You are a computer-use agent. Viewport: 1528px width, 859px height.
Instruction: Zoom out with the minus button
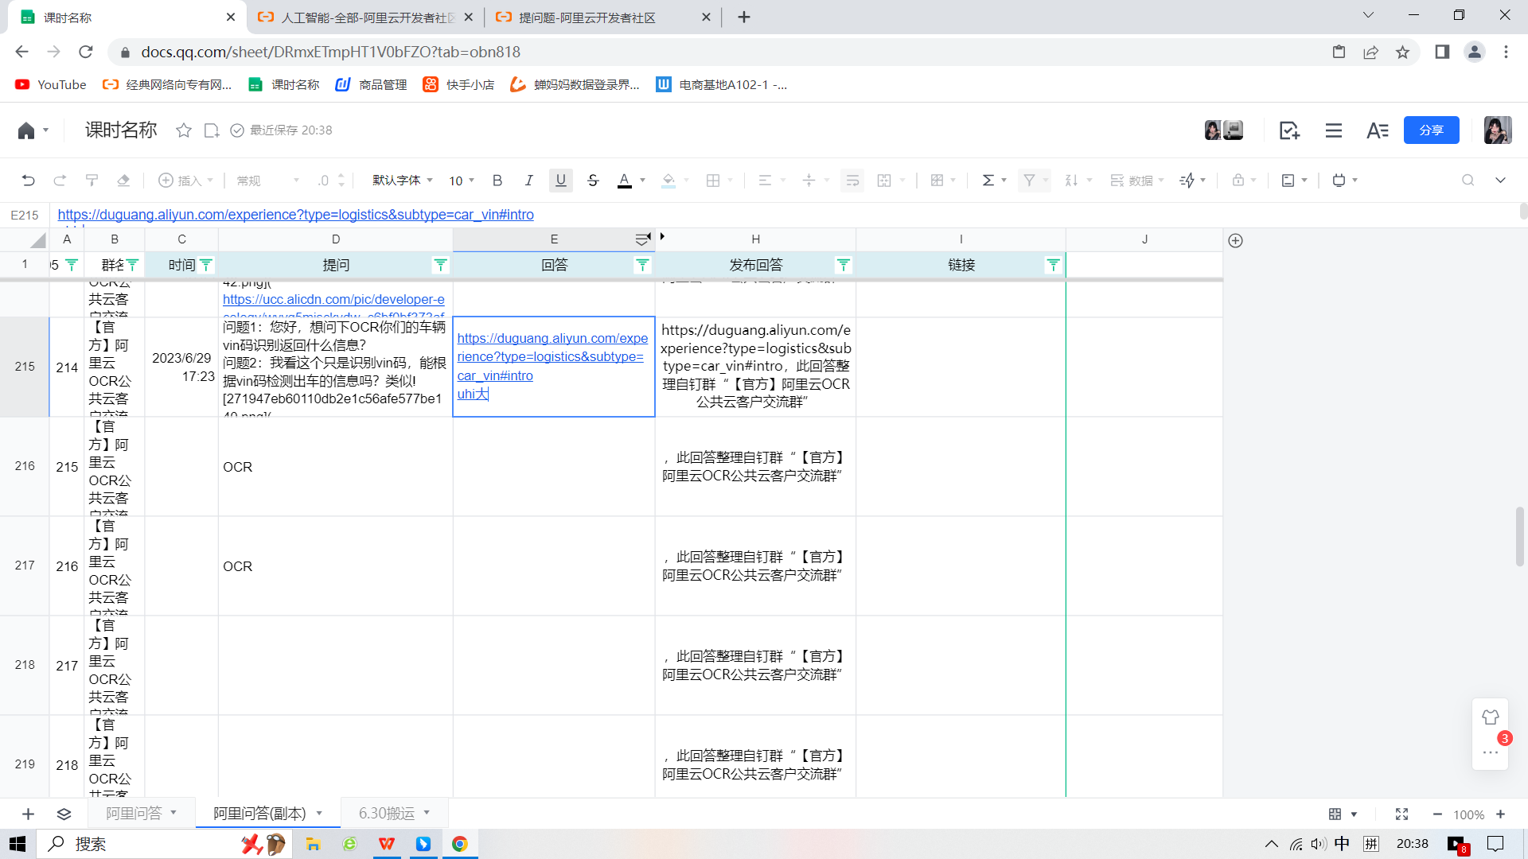[x=1437, y=814]
